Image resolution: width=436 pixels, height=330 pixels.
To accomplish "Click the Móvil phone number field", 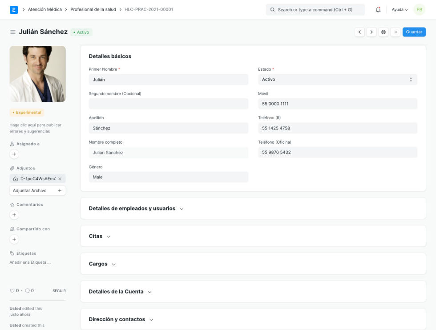I will coord(337,104).
